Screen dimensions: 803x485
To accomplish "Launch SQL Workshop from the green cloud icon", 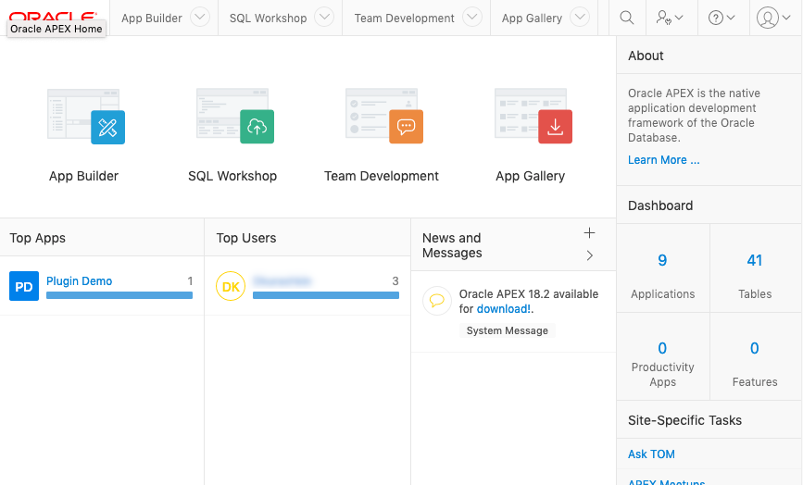I will [257, 127].
